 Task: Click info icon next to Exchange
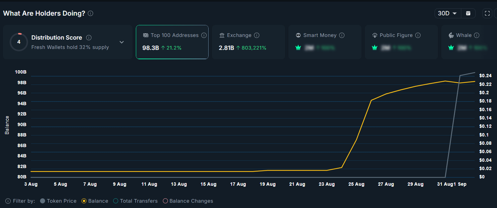[x=257, y=35]
